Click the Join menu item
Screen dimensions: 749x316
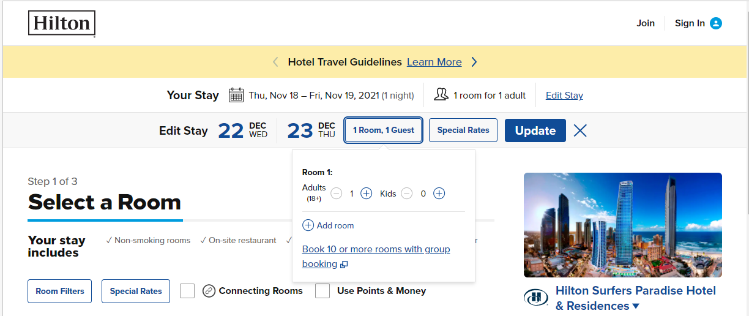(646, 23)
